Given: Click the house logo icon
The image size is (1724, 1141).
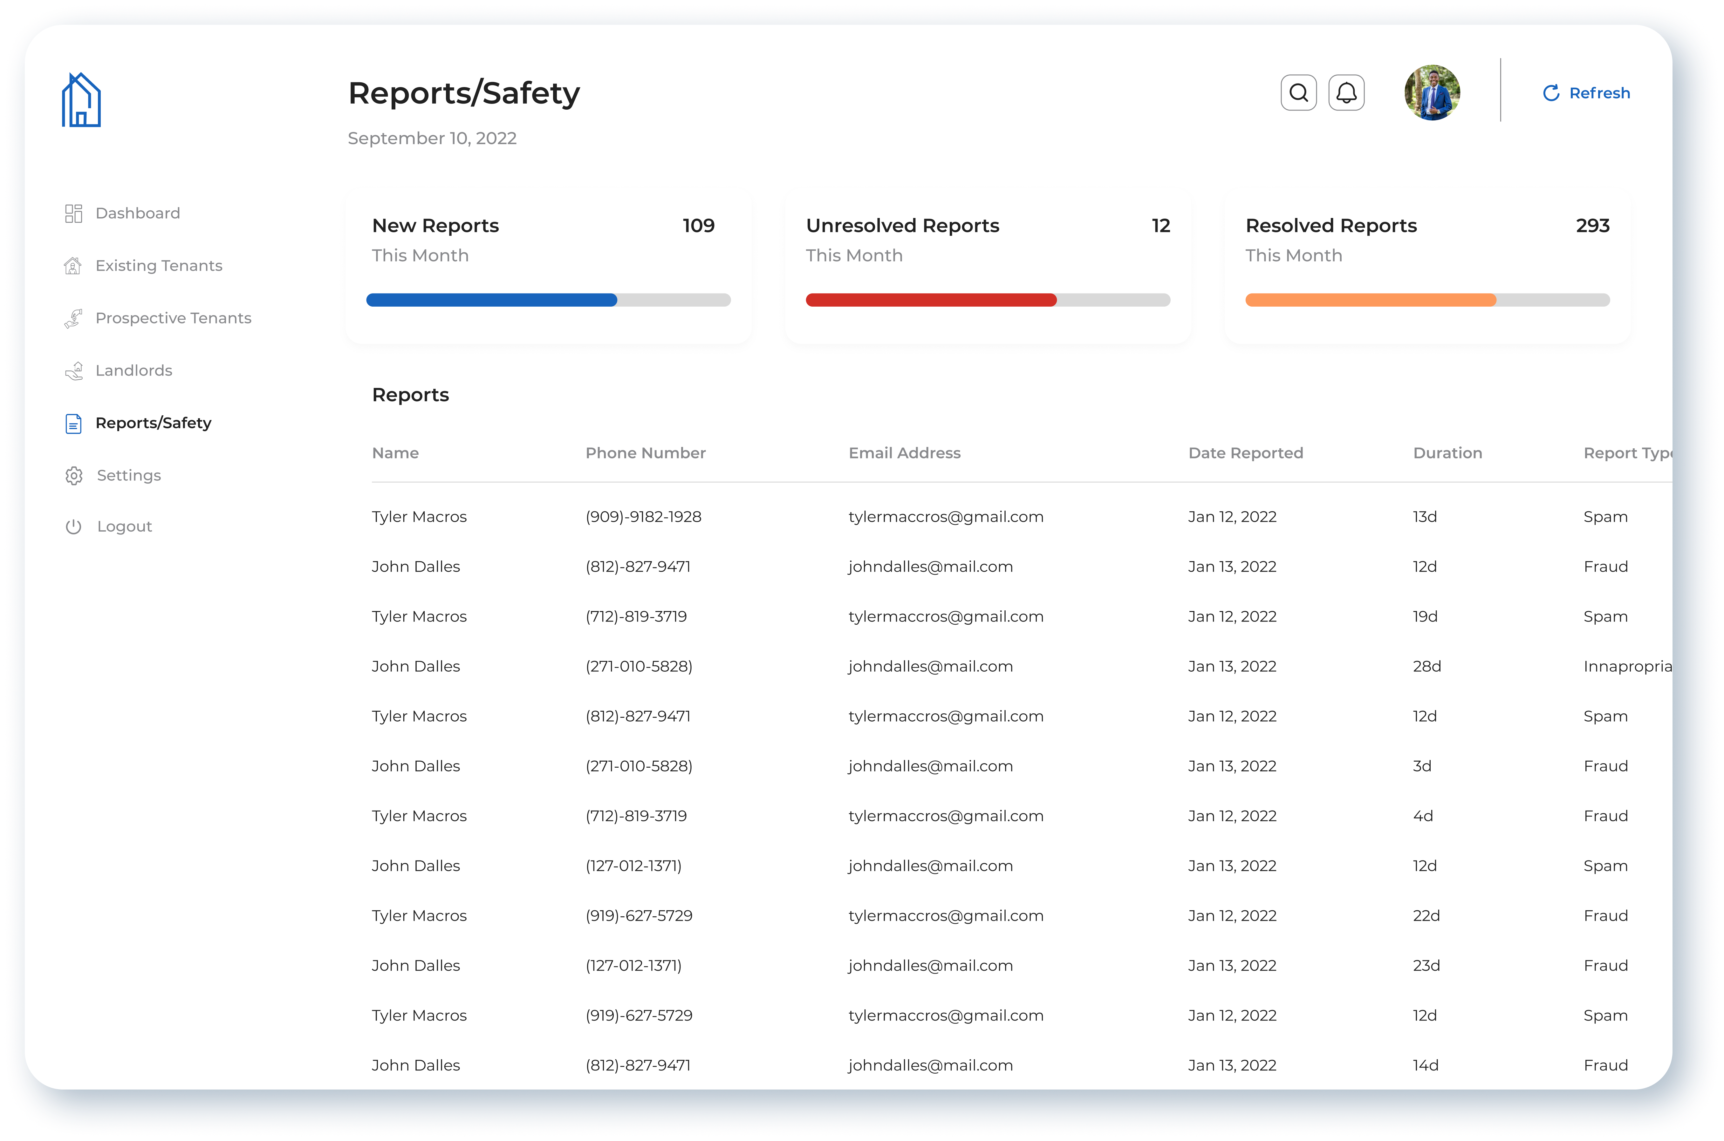Looking at the screenshot, I should point(81,100).
